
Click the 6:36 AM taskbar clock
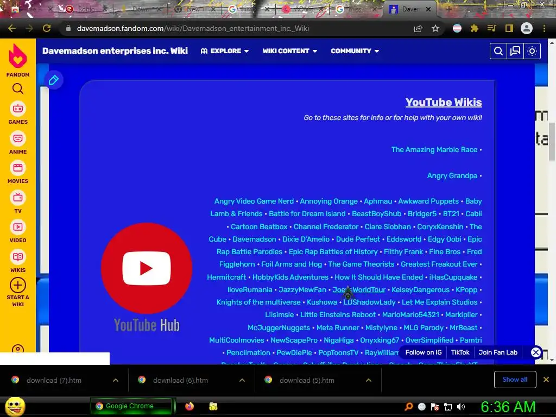[x=508, y=407]
